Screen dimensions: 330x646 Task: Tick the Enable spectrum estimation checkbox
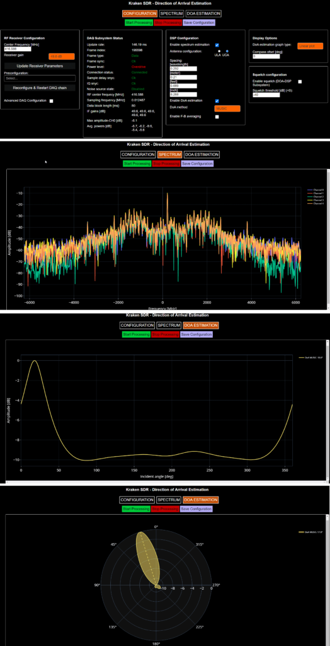[x=217, y=45]
